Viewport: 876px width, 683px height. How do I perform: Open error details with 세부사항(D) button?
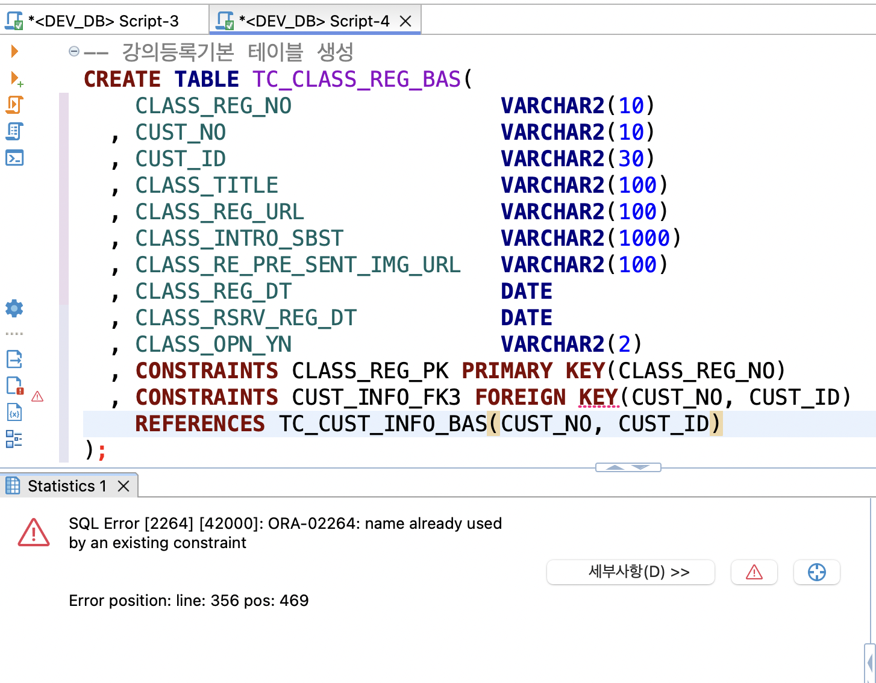631,572
